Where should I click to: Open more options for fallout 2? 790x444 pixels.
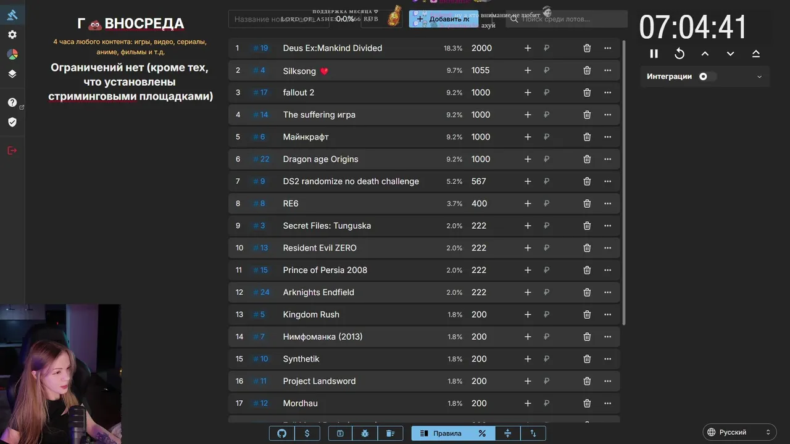tap(608, 92)
